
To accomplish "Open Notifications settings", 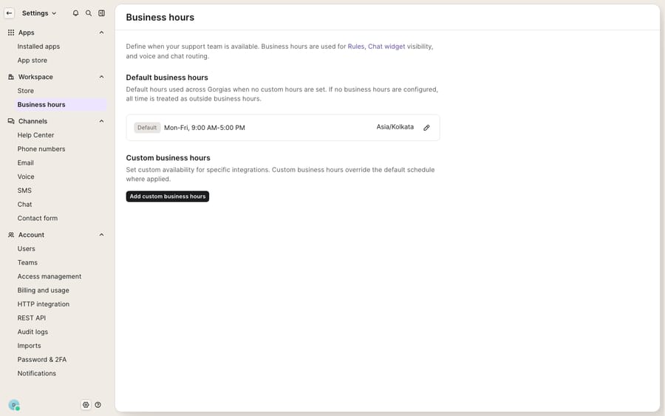I will coord(36,373).
